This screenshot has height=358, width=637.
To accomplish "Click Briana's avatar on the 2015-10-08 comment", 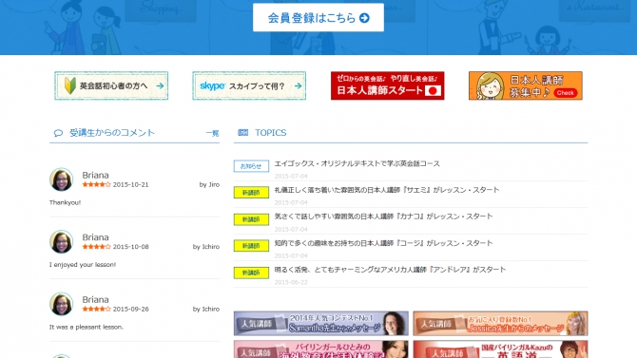I will (61, 241).
